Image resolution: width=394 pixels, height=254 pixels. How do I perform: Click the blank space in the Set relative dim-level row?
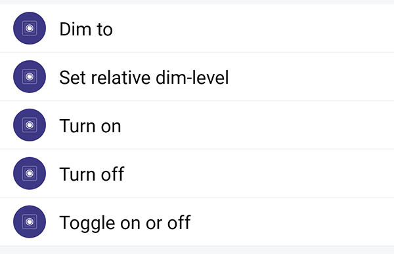(311, 77)
